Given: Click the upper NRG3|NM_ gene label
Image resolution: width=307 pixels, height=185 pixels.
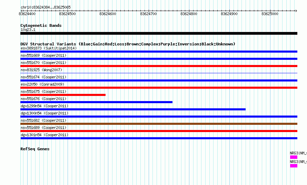Looking at the screenshot, I should pos(298,153).
